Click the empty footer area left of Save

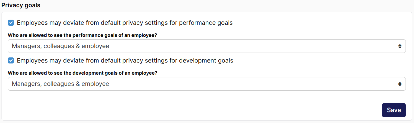[x=191, y=110]
